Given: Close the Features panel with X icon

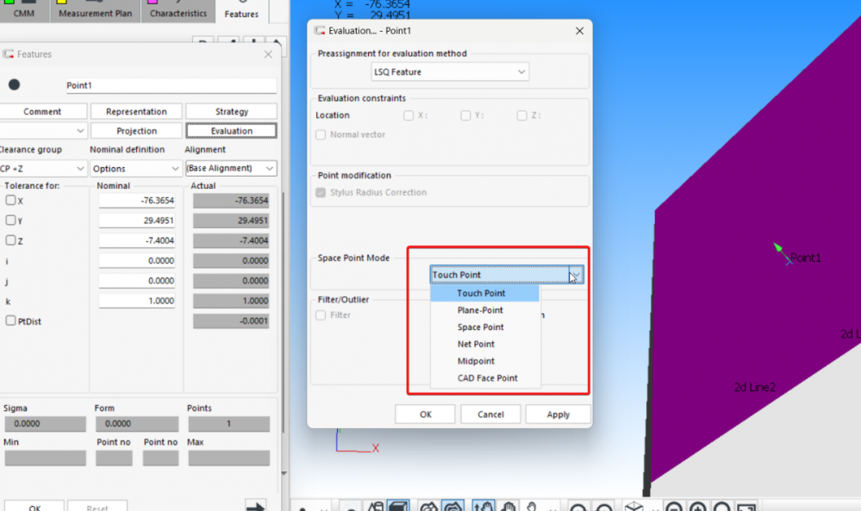Looking at the screenshot, I should pyautogui.click(x=268, y=54).
